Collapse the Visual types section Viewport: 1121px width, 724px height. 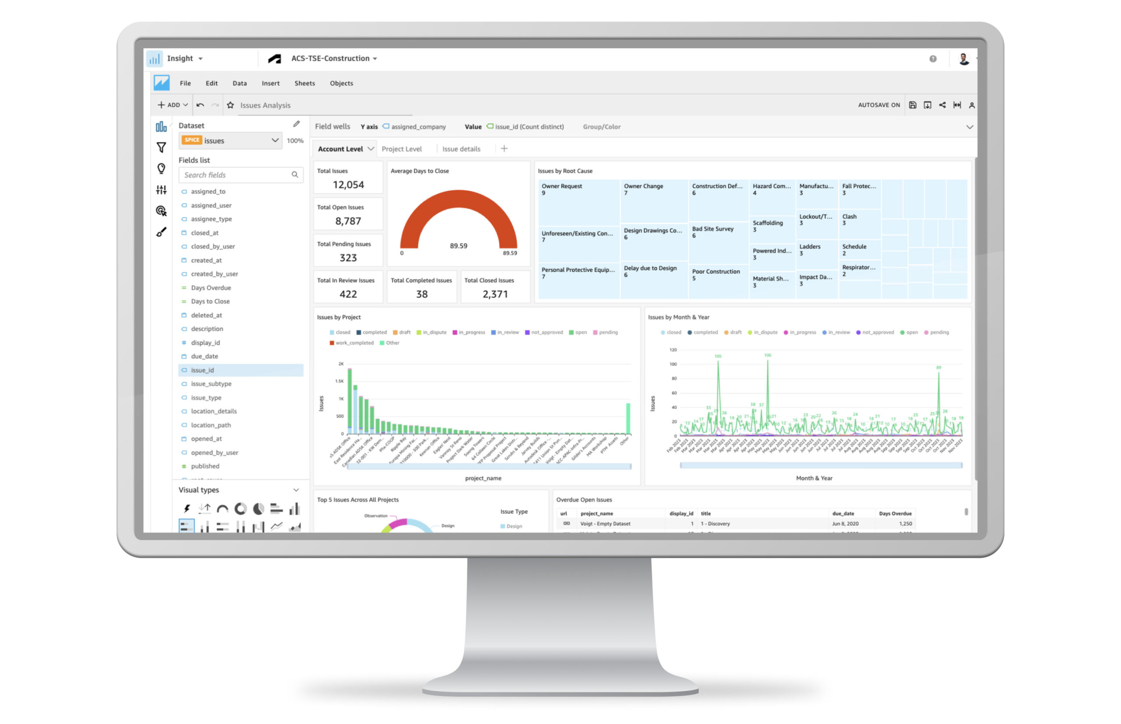[296, 490]
